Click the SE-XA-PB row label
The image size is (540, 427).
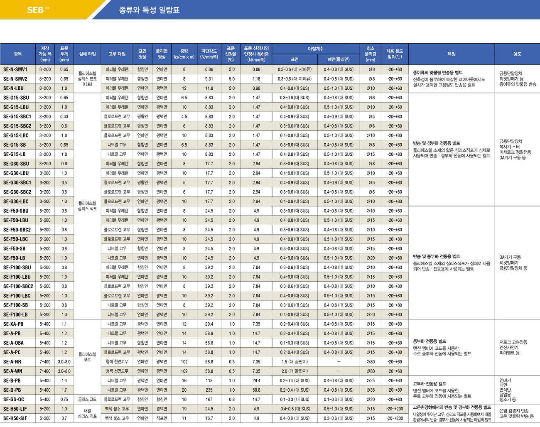pos(13,324)
